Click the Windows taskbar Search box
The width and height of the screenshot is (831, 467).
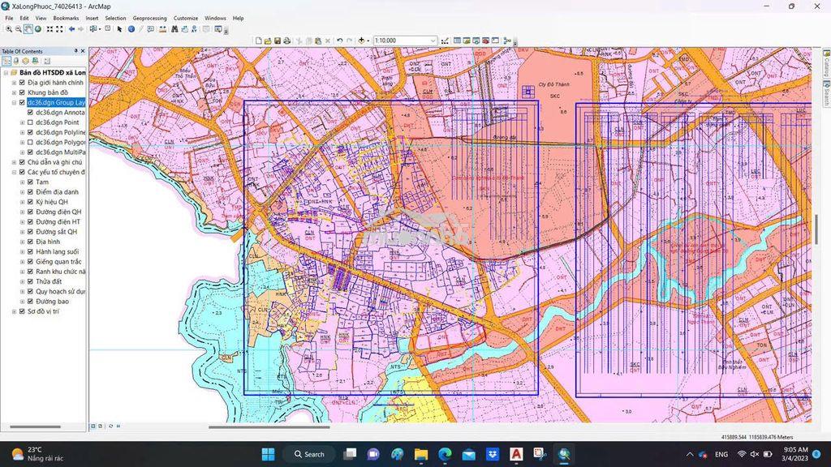point(309,454)
